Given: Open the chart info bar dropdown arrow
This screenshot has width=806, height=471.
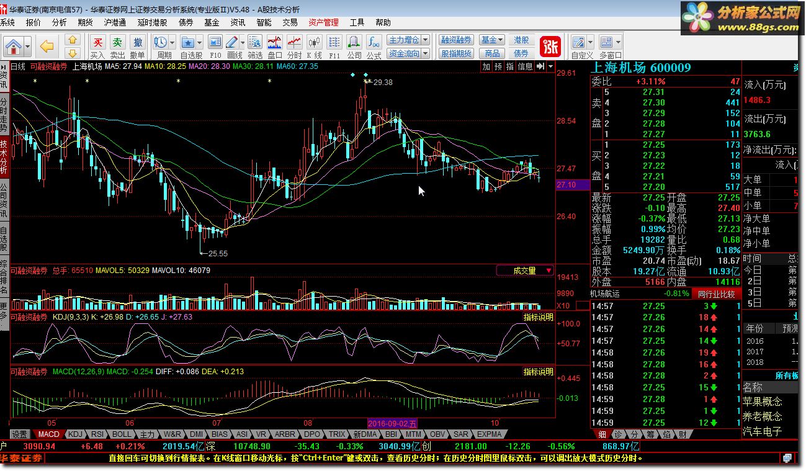Looking at the screenshot, I should coord(550,66).
